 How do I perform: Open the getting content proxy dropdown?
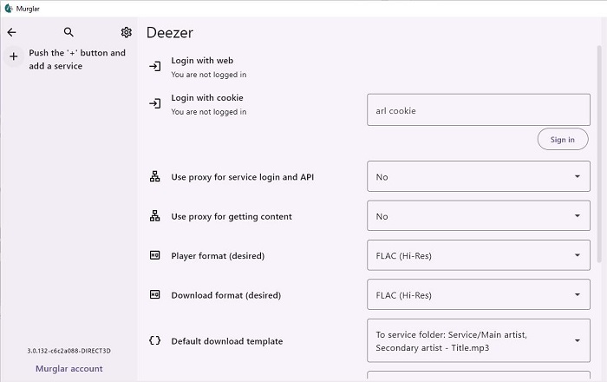[x=479, y=216]
